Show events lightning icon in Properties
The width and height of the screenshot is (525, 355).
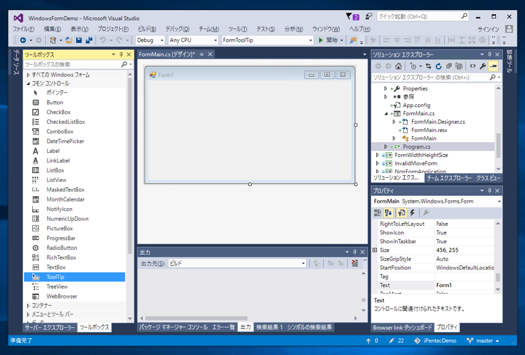point(413,213)
